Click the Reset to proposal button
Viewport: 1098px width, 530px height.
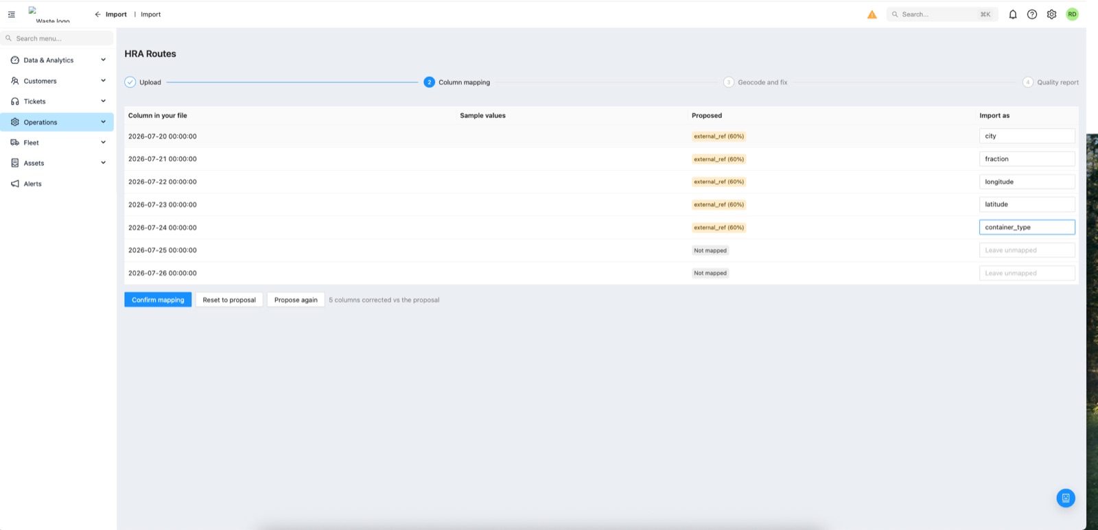[x=229, y=300]
